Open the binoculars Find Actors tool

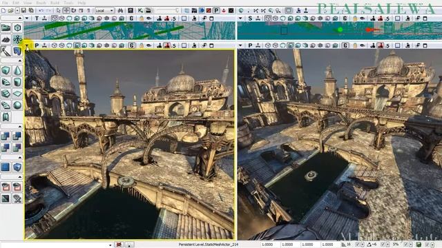pyautogui.click(x=120, y=11)
